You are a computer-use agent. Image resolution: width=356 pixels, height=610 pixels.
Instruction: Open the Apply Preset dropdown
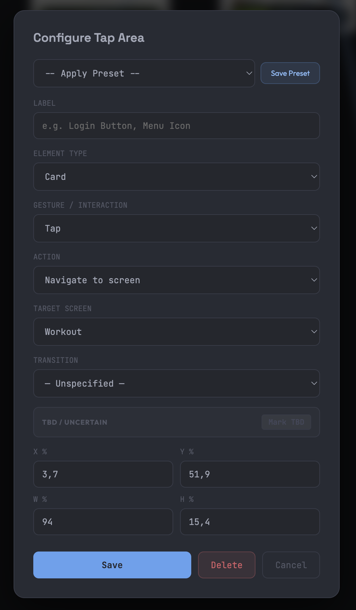pyautogui.click(x=144, y=73)
